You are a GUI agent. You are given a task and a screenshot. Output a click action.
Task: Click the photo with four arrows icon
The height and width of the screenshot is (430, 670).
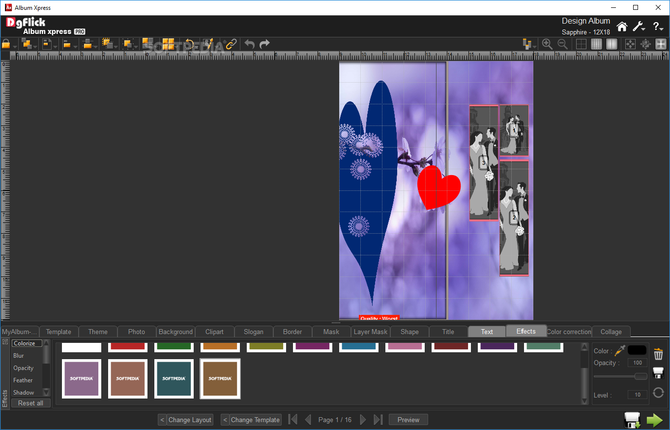pyautogui.click(x=645, y=44)
